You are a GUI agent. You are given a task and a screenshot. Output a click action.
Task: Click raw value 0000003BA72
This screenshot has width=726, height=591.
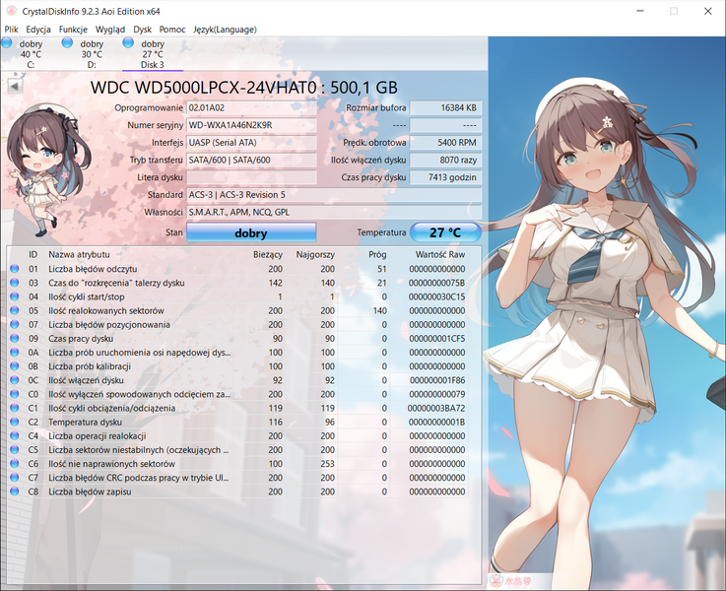(436, 408)
